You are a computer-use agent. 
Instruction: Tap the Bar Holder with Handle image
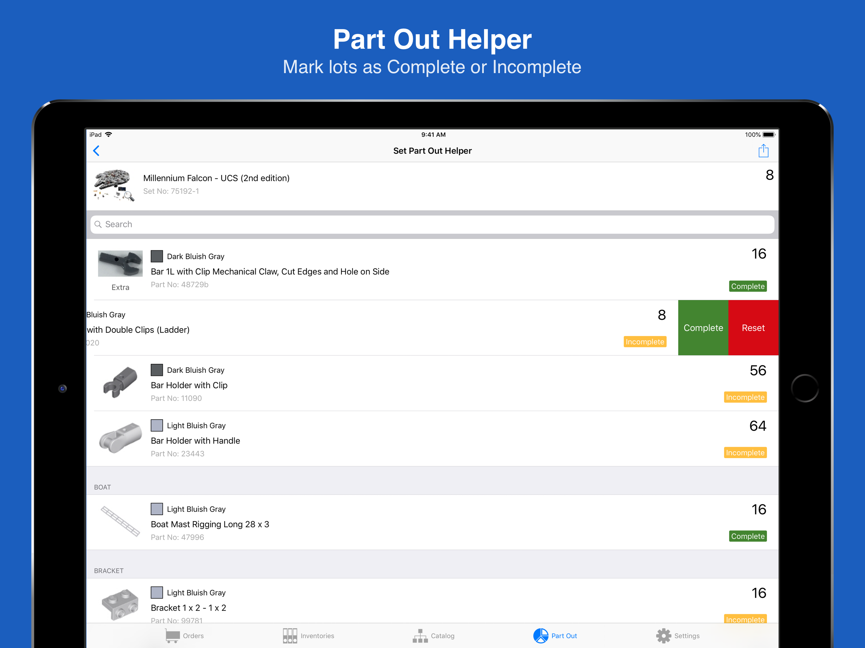pyautogui.click(x=120, y=438)
